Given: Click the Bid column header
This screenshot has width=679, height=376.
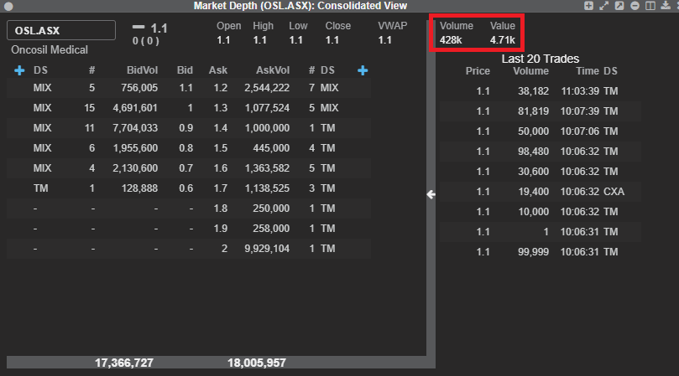Looking at the screenshot, I should tap(185, 70).
